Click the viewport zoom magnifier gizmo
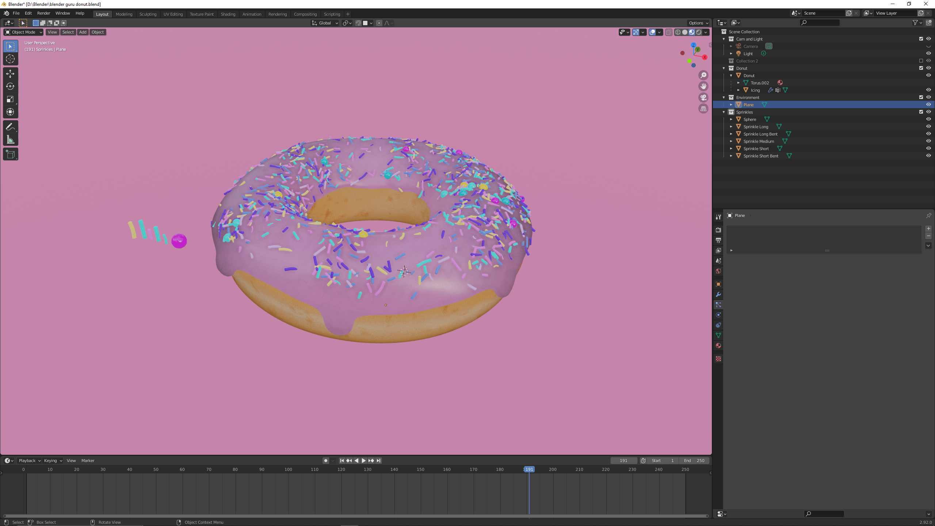 click(x=703, y=75)
